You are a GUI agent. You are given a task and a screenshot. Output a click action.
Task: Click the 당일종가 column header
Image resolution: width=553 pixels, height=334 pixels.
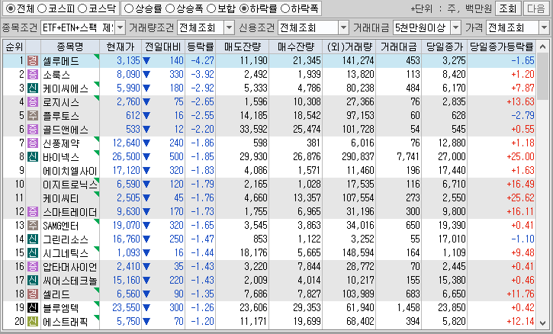click(x=445, y=47)
